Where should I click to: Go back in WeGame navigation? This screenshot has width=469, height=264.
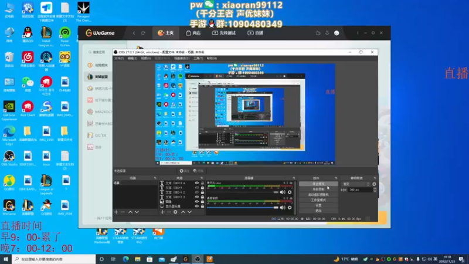134,33
